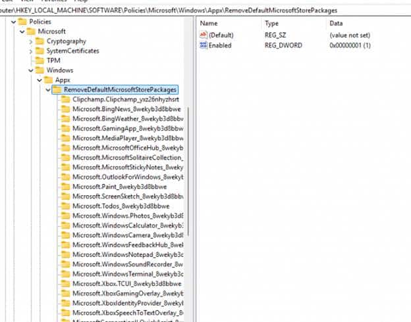Select the Appx key label
This screenshot has width=411, height=322.
click(63, 80)
